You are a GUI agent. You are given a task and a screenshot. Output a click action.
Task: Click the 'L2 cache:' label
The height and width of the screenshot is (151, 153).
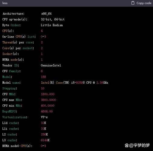tap(10, 134)
